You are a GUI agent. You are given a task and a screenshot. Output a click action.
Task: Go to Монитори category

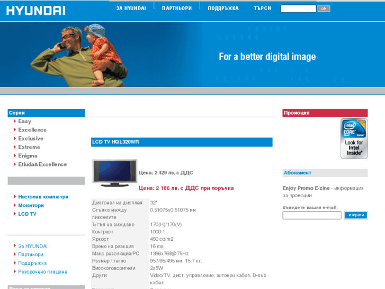coord(31,205)
